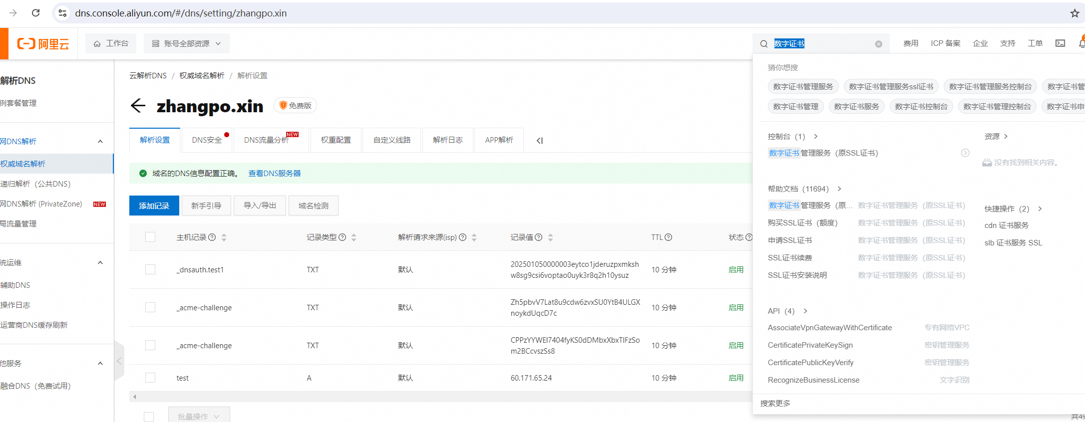Screen dimensions: 1085x422
Task: Open the 权重配置 tab
Action: click(336, 140)
